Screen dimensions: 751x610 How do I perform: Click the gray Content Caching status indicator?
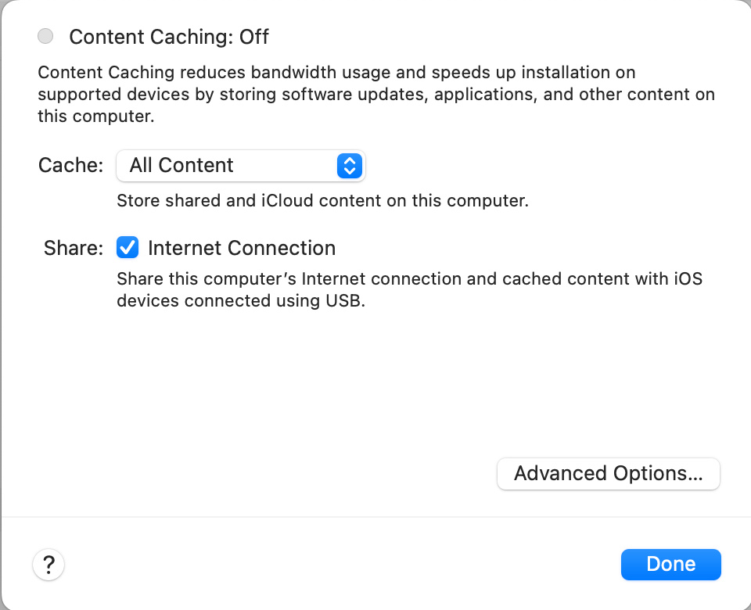pos(45,36)
